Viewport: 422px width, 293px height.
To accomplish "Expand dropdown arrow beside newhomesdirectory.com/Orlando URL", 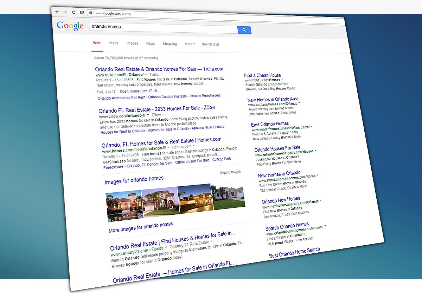I will 320,201.
